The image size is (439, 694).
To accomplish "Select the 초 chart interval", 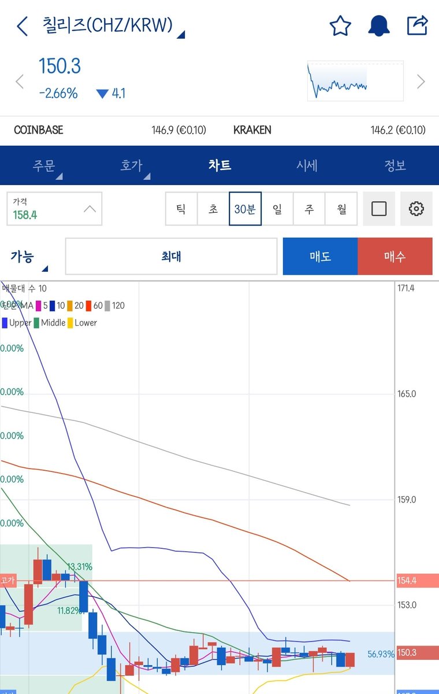I will pyautogui.click(x=213, y=209).
